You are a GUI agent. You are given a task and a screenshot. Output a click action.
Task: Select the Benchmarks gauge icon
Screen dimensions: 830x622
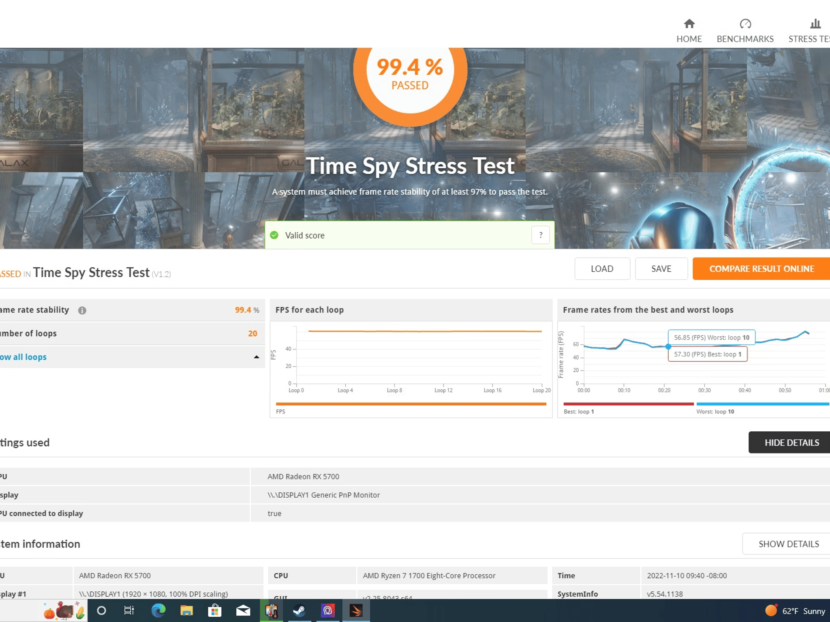pyautogui.click(x=745, y=24)
